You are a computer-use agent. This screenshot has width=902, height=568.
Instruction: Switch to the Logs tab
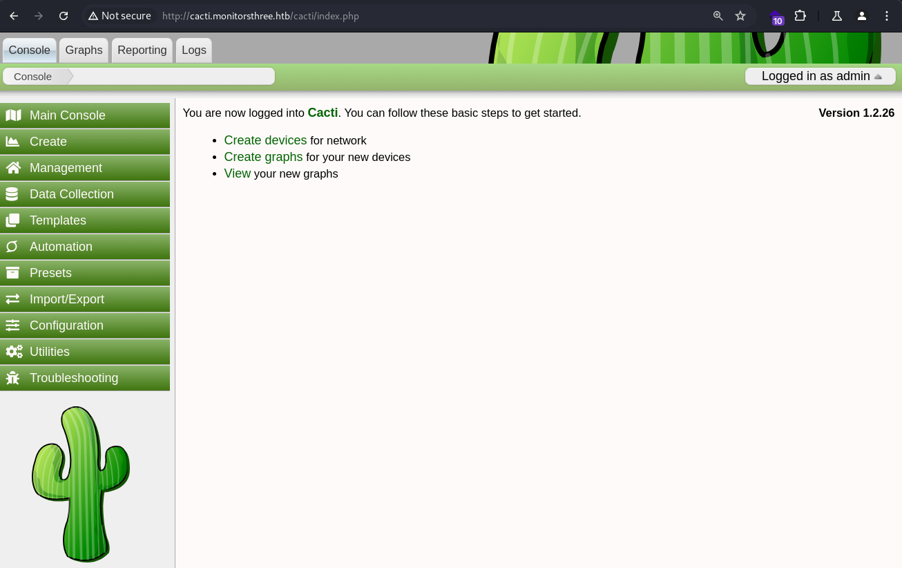[194, 50]
